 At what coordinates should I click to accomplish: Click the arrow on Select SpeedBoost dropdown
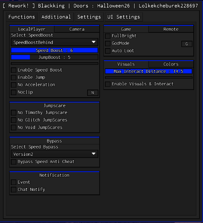click(93, 42)
